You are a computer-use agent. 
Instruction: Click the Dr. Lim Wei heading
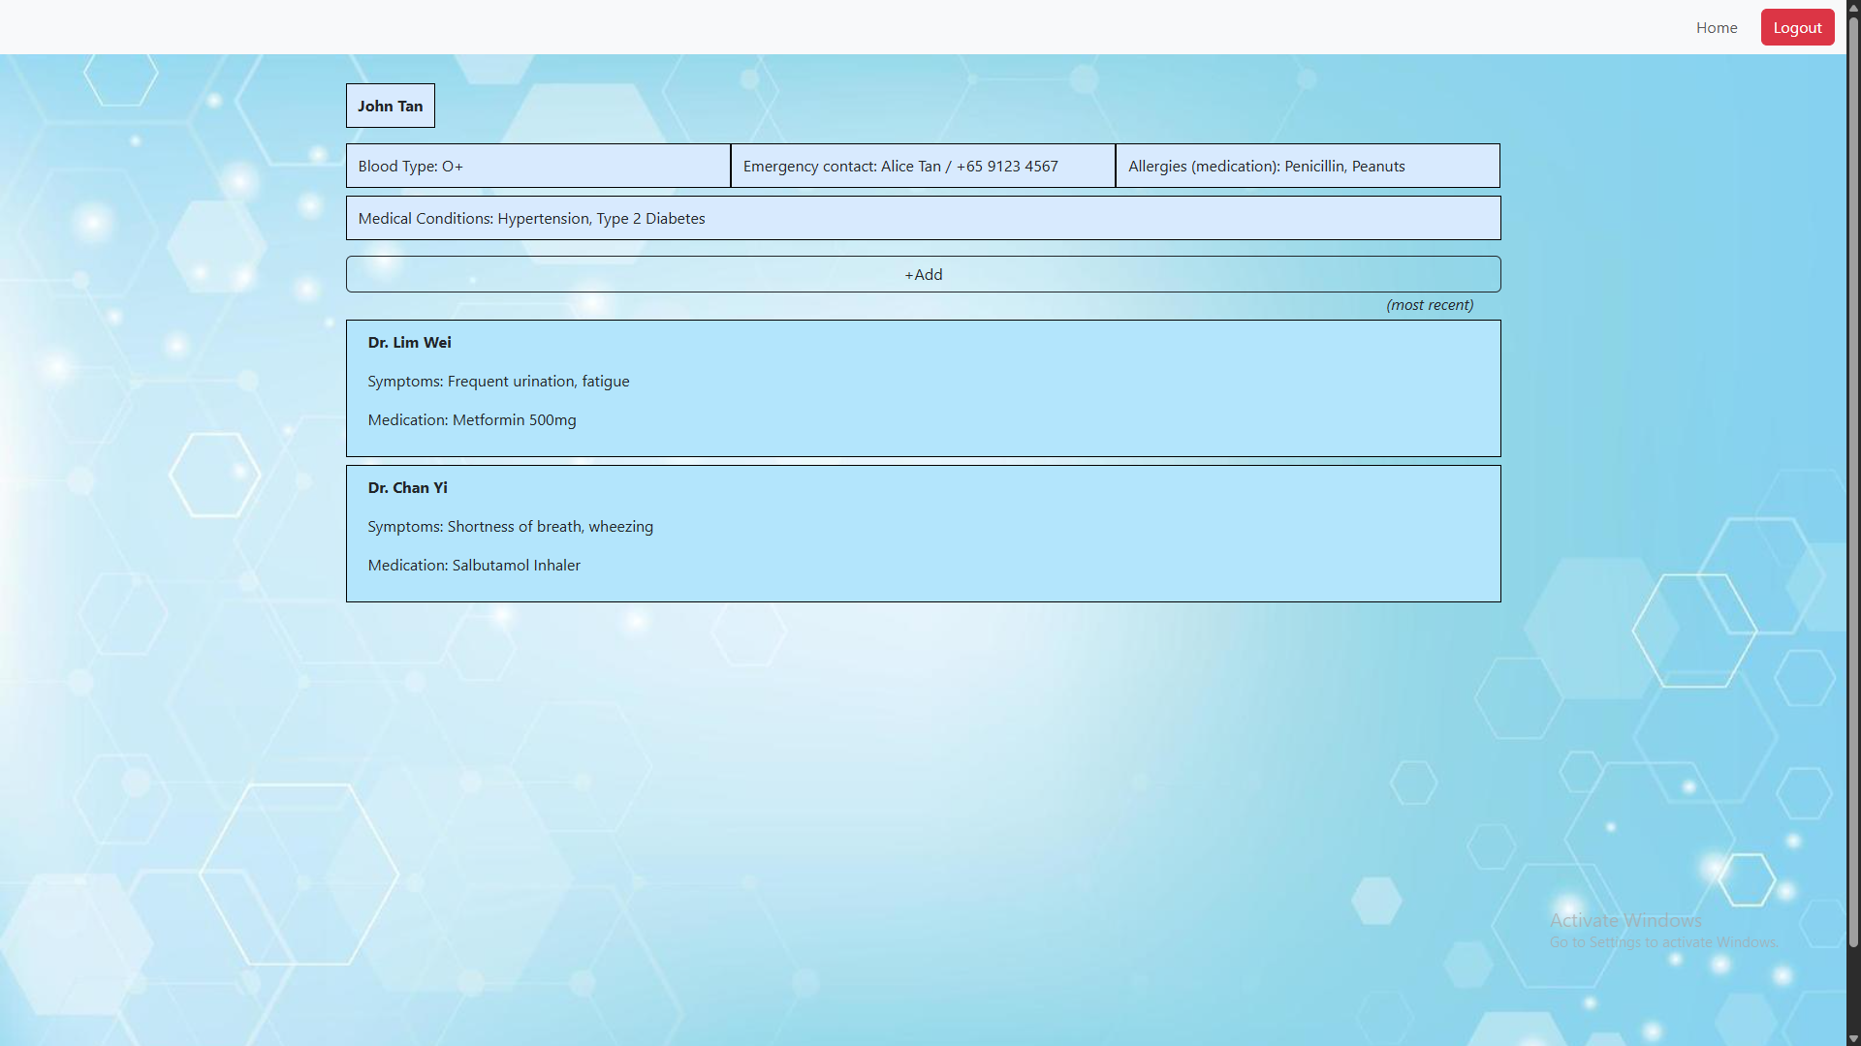[409, 343]
